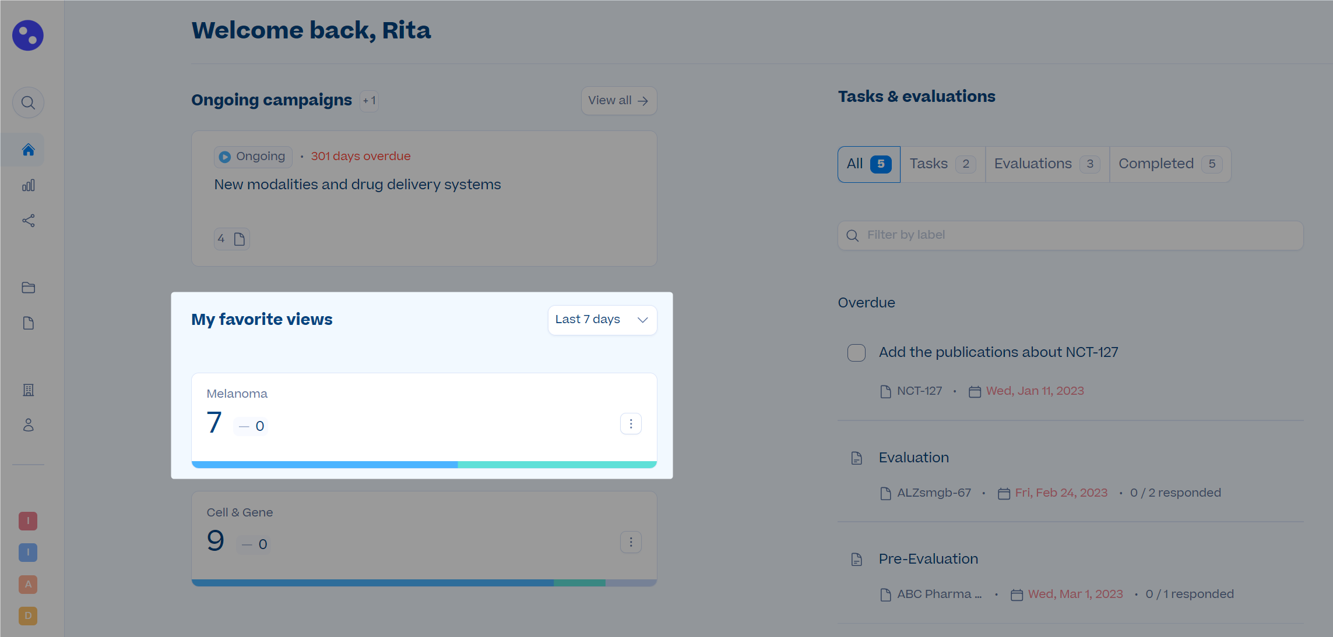Click the calendar icon by Wed, Jan 11, 2023

coord(975,392)
